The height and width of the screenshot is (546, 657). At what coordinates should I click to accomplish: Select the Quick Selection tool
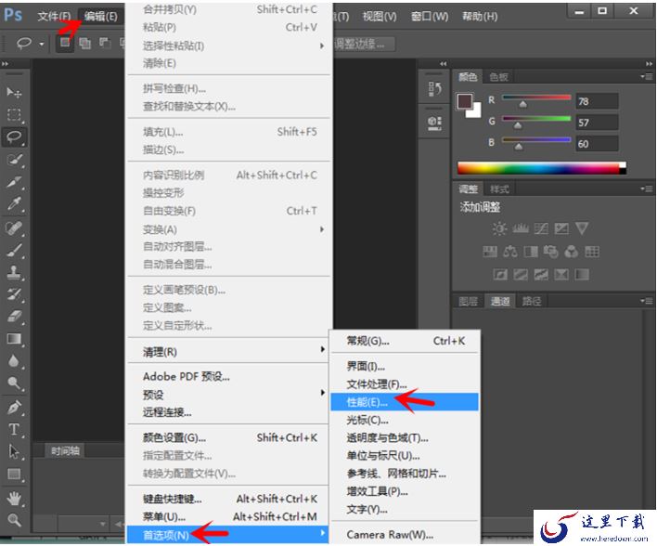point(14,160)
